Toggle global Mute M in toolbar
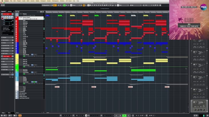The height and width of the screenshot is (117, 209). 58,5
